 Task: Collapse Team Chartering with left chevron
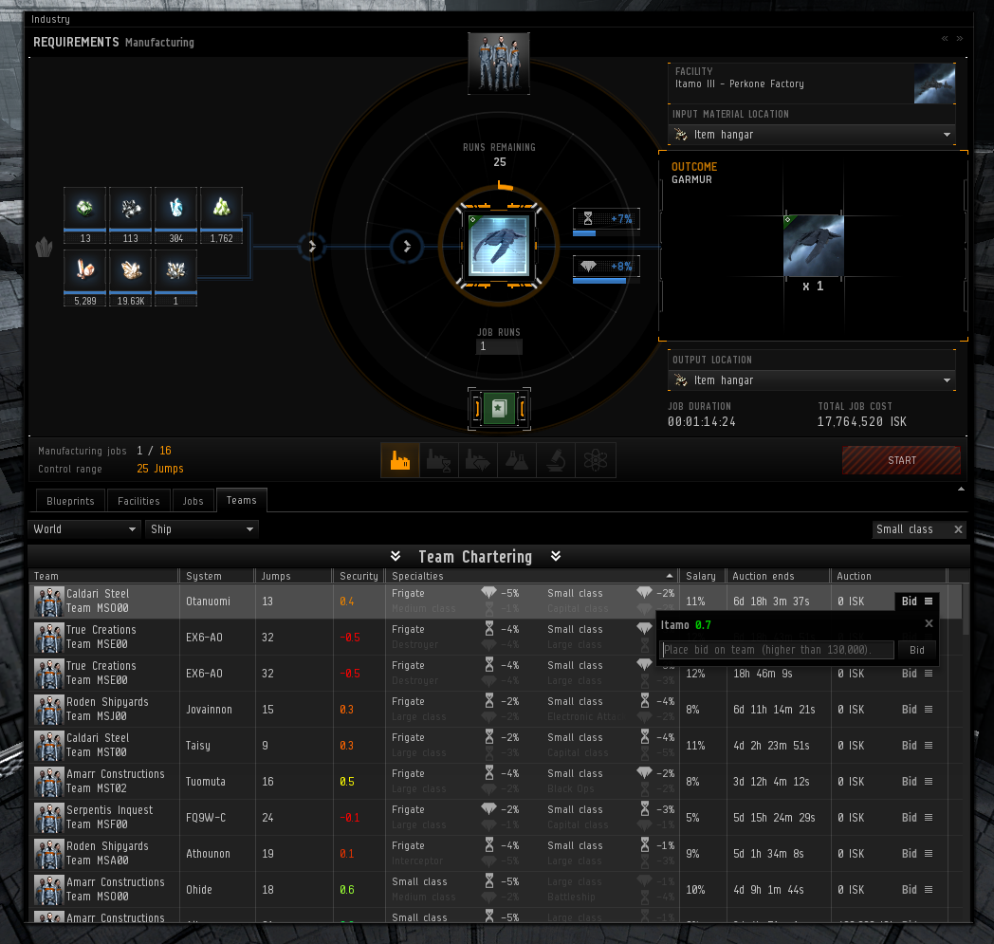click(x=396, y=556)
